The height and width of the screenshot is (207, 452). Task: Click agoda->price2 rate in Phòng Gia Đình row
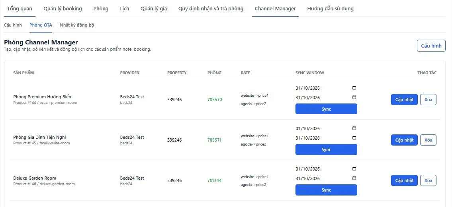click(253, 144)
